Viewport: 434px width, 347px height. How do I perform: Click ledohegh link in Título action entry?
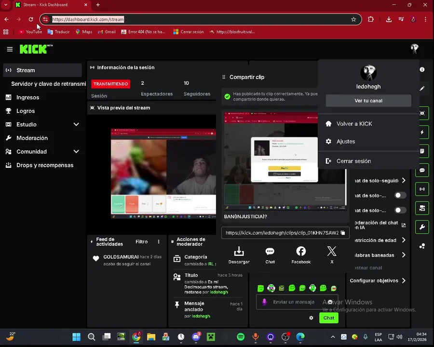[x=218, y=292]
